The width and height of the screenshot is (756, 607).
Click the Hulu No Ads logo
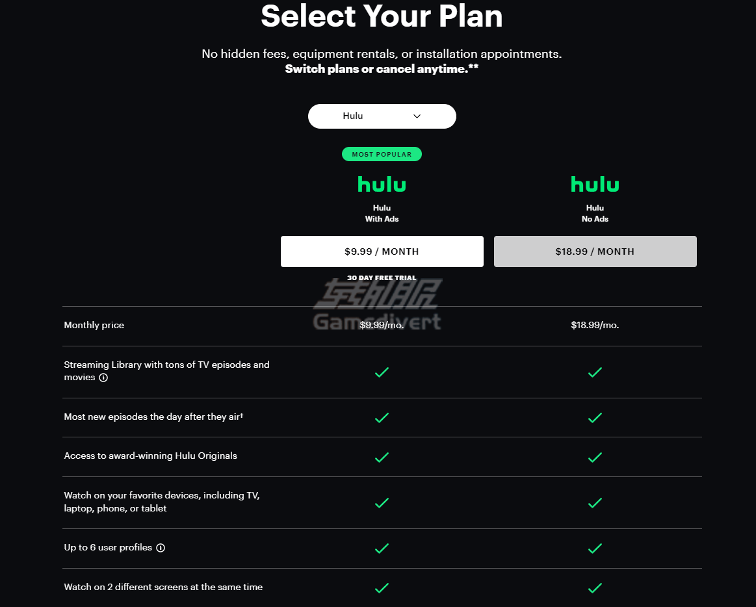pyautogui.click(x=595, y=184)
